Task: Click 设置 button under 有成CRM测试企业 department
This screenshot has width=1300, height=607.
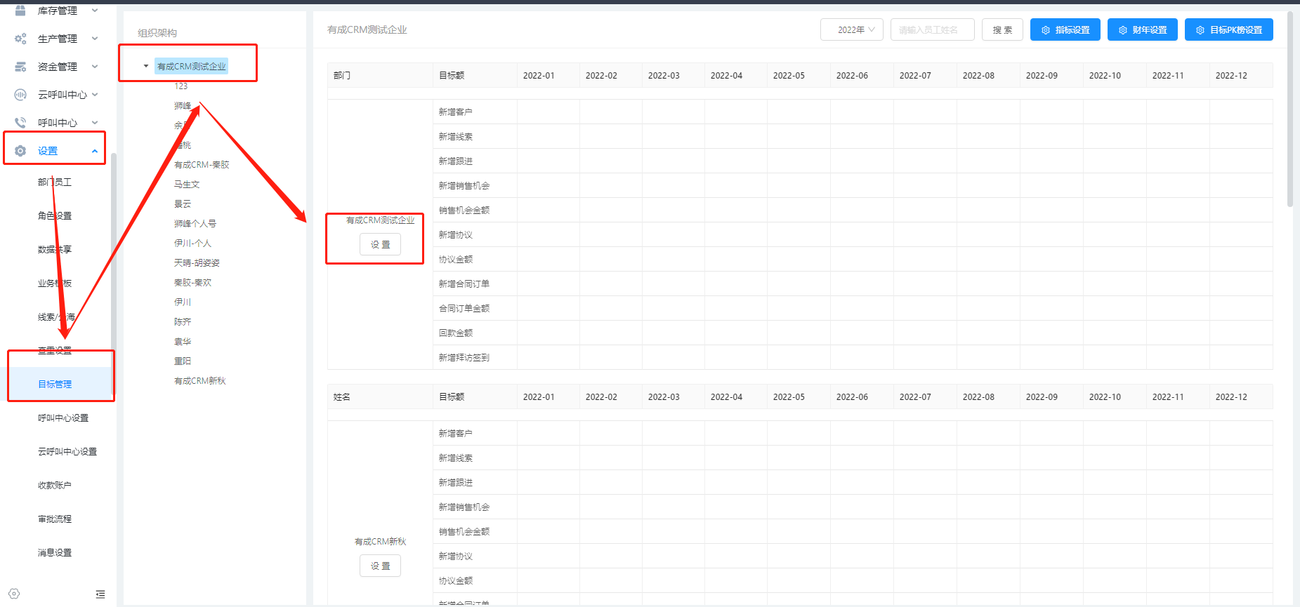Action: click(x=380, y=244)
